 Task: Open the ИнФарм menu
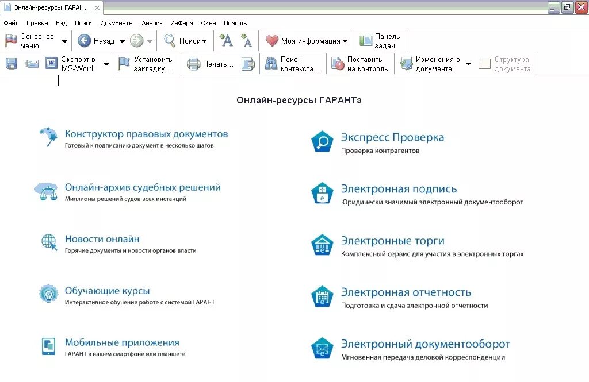point(181,23)
